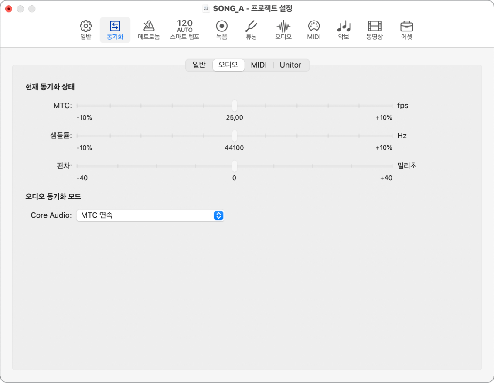Switch to the 일반 sub-tab
This screenshot has width=494, height=383.
199,65
